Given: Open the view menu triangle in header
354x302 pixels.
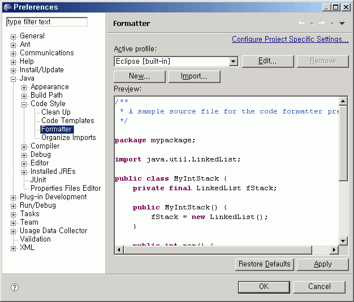Looking at the screenshot, I should click(342, 23).
